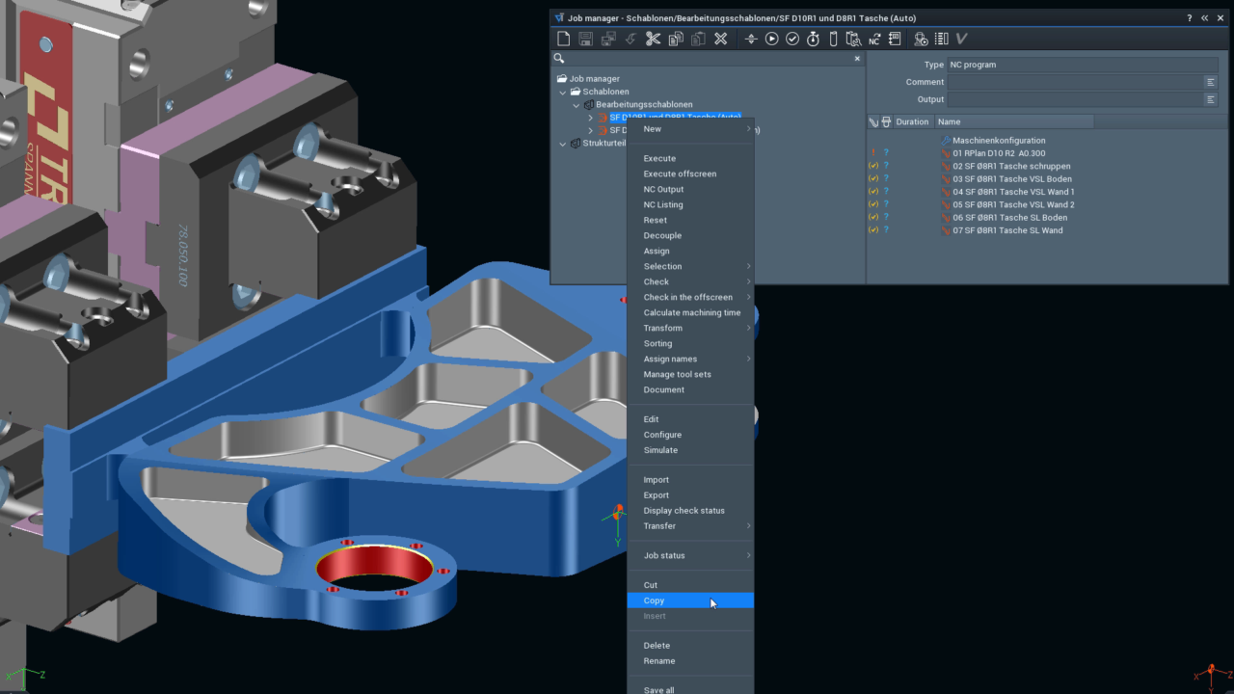Toggle check status of 07 Tasche SL Wand

[873, 230]
